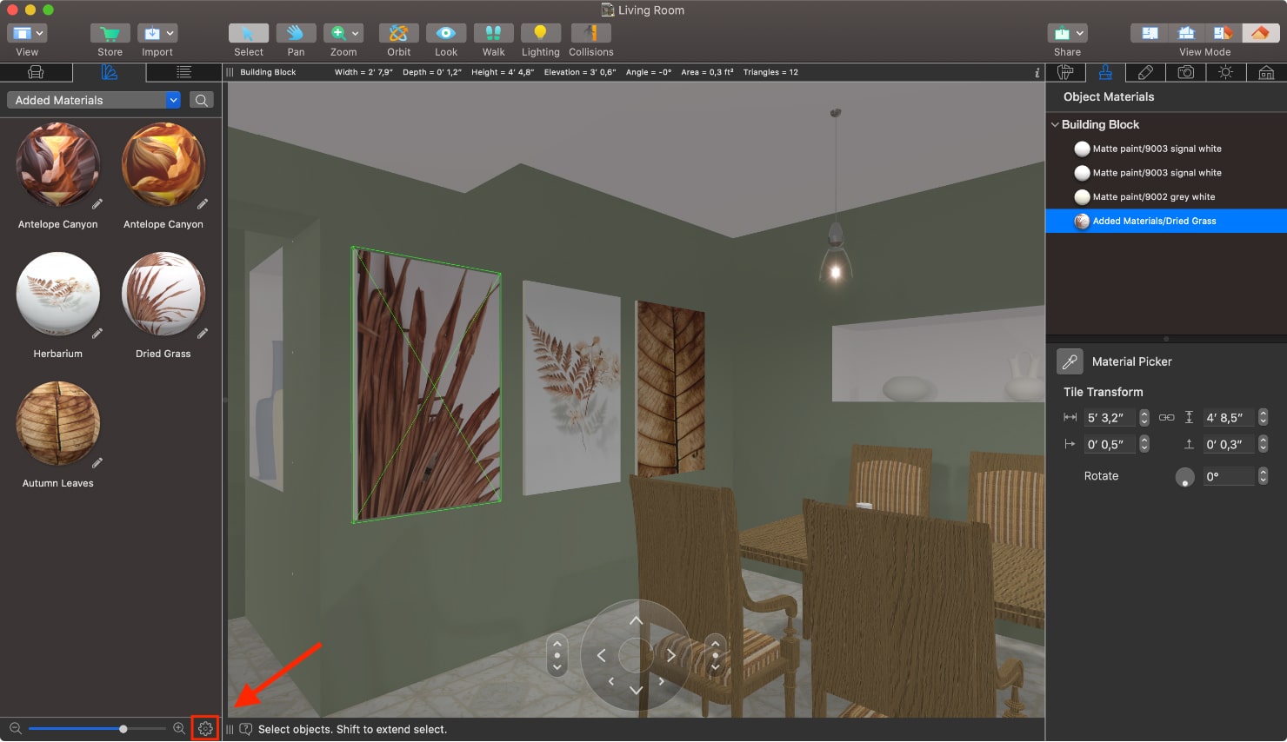Activate the Pan hand tool
This screenshot has width=1287, height=742.
(x=296, y=33)
